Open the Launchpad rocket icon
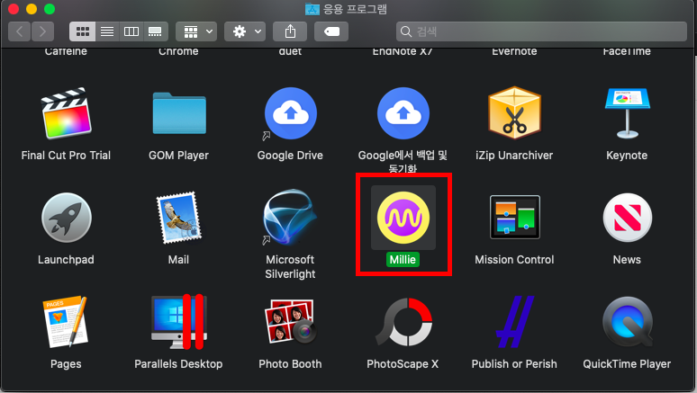697x393 pixels. pos(67,218)
